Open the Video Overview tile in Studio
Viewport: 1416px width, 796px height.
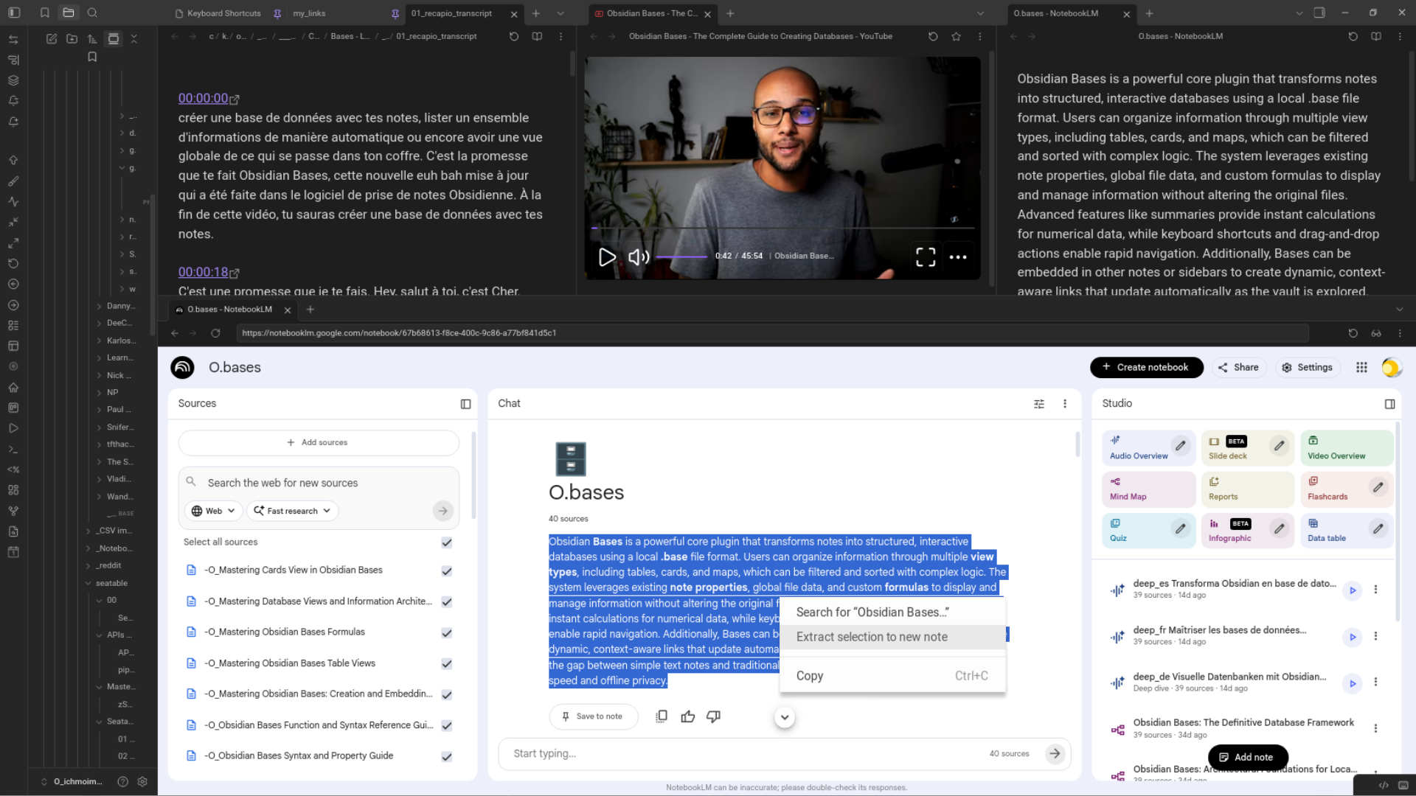pos(1346,447)
